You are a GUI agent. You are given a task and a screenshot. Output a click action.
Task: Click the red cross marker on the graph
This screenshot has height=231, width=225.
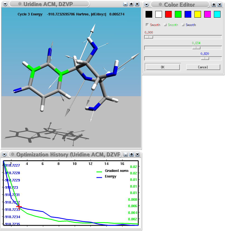point(19,207)
